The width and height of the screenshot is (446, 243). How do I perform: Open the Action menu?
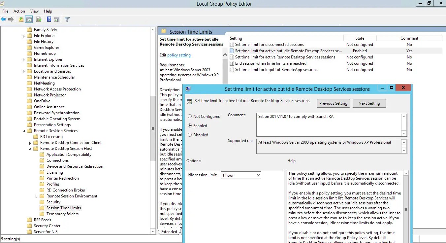(19, 11)
